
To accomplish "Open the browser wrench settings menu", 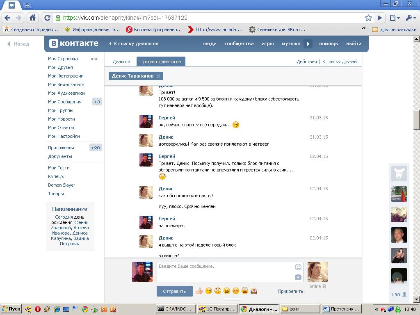I will [411, 18].
